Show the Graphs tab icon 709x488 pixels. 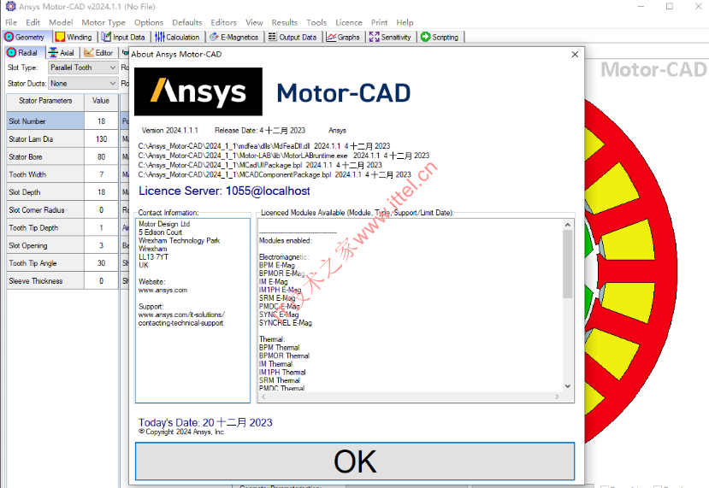(x=331, y=37)
